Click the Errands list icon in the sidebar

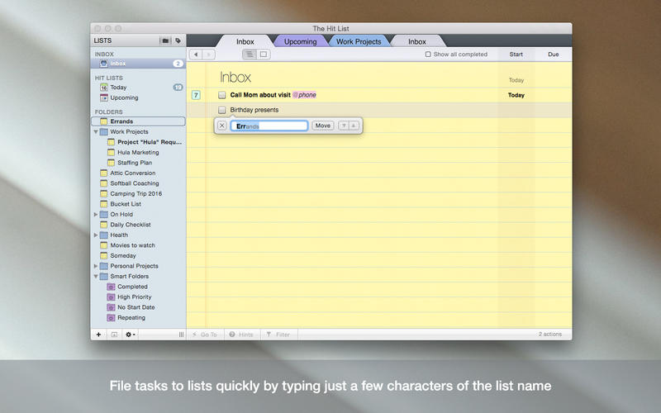(104, 121)
